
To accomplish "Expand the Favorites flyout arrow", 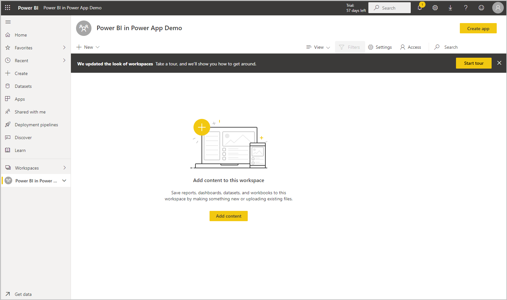I will [x=64, y=47].
